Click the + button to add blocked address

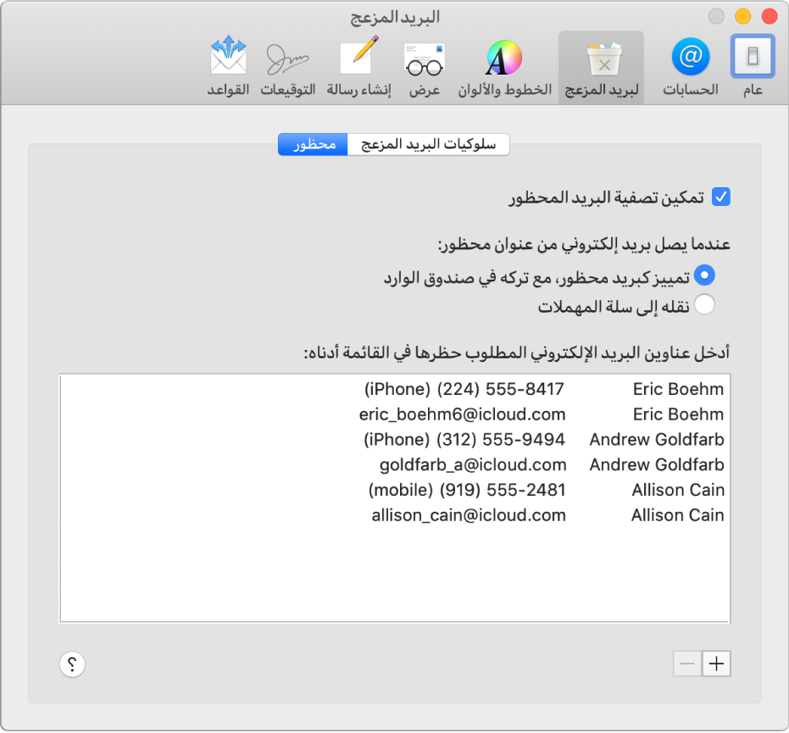click(716, 664)
